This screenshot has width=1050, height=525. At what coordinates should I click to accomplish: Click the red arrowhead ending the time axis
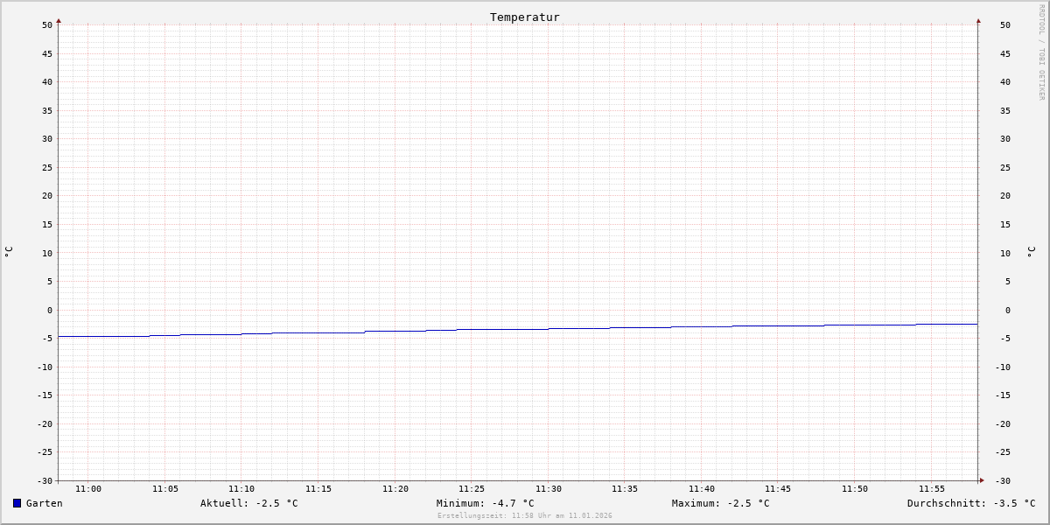click(x=982, y=480)
